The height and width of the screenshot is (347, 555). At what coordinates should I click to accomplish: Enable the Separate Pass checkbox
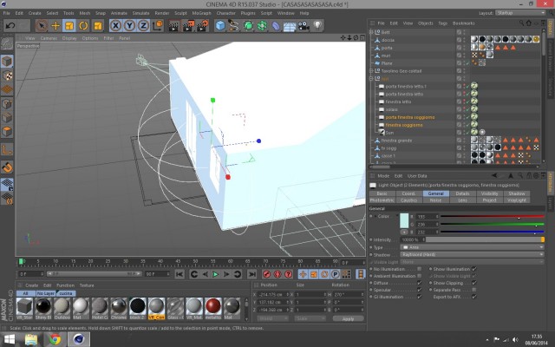click(x=474, y=290)
